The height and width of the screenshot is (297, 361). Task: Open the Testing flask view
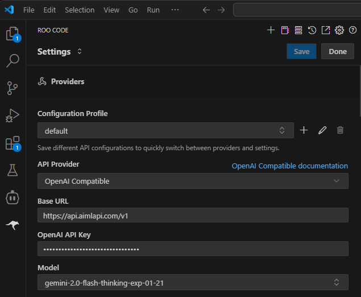13,170
